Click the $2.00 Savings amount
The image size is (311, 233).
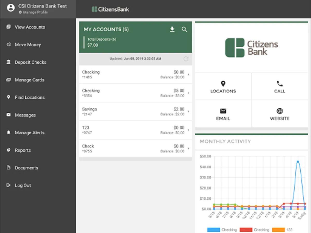(x=179, y=109)
